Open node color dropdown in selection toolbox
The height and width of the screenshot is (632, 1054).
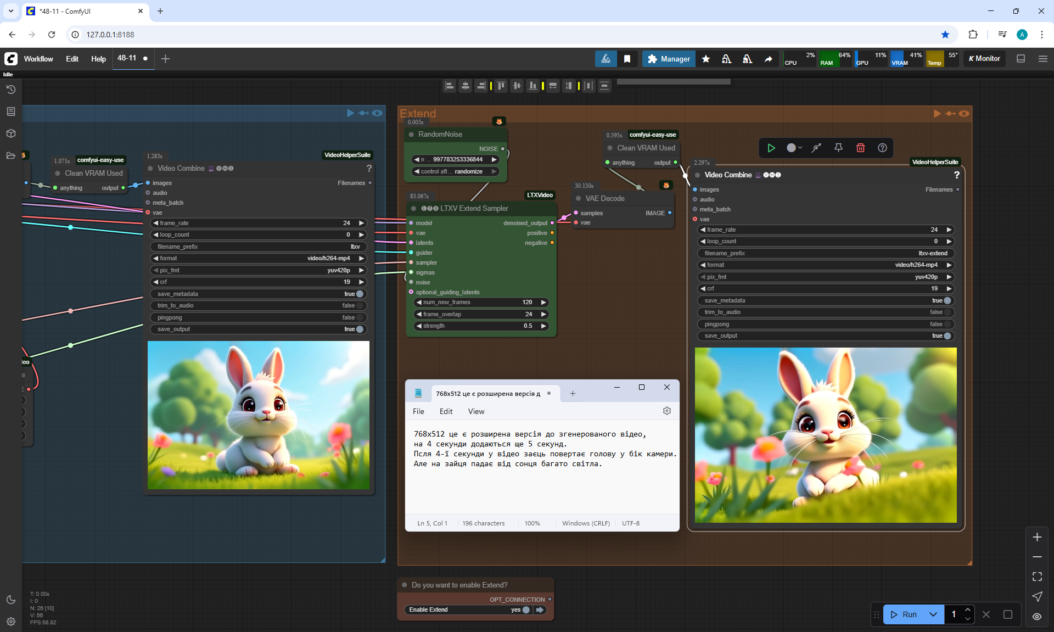[794, 148]
